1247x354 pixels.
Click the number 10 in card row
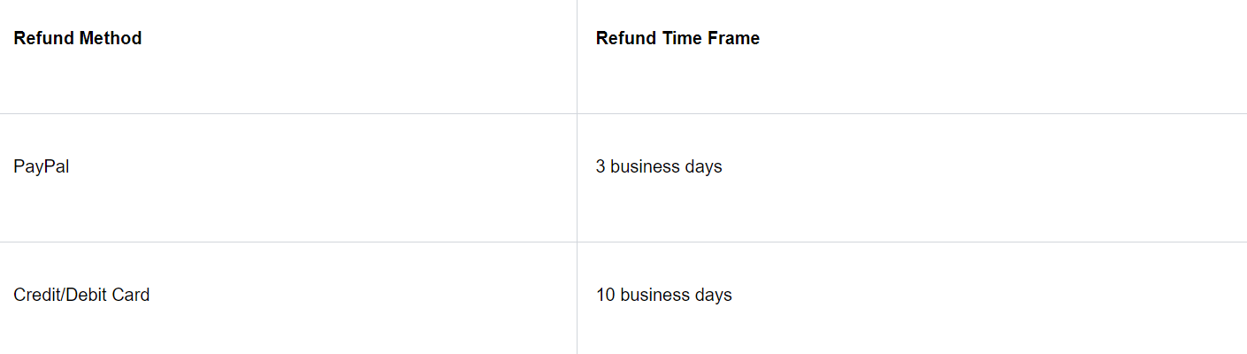605,295
